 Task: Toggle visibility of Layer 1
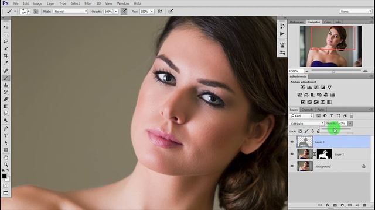point(292,154)
